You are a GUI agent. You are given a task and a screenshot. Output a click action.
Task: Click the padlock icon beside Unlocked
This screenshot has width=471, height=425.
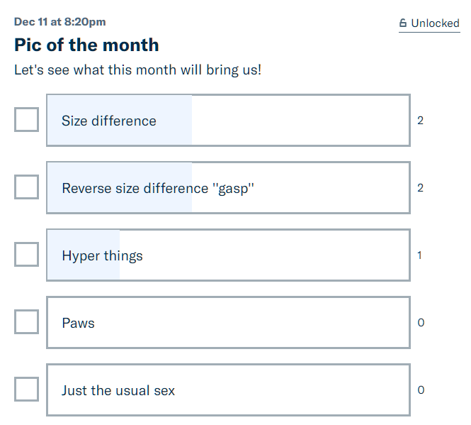403,23
